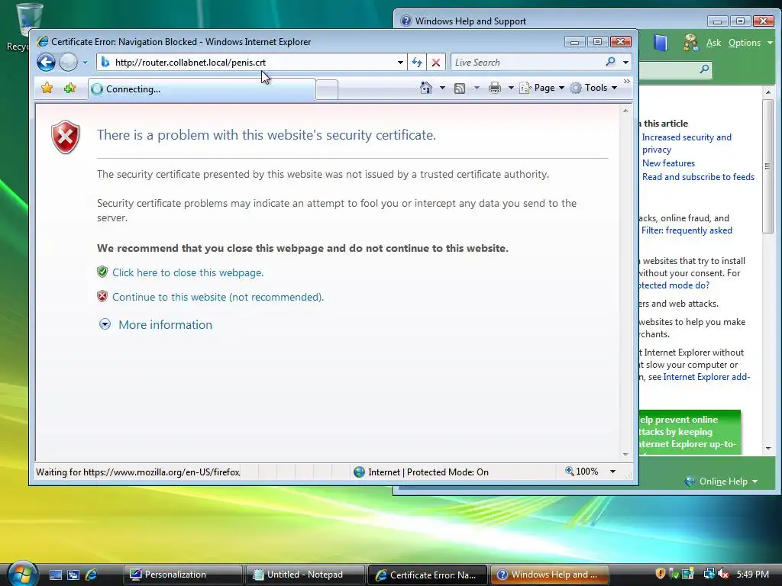Viewport: 782px width, 586px height.
Task: Click the 'Internet Explorer add-' link in Help
Action: (x=706, y=377)
